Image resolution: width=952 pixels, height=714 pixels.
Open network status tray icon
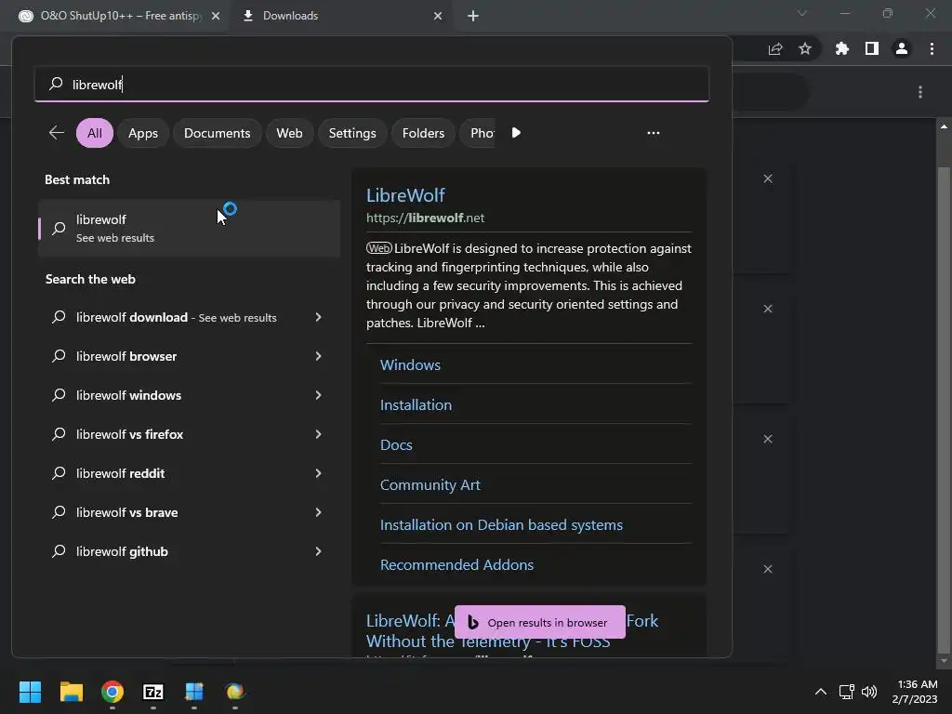(x=846, y=692)
